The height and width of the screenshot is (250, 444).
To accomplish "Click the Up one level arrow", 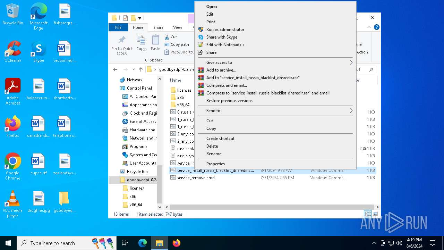I will [x=140, y=69].
